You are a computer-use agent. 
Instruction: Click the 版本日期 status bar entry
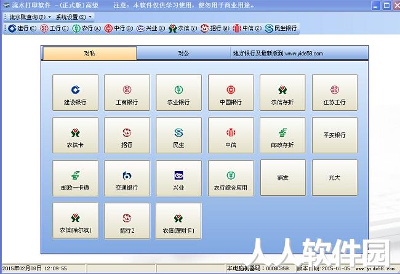(x=324, y=268)
